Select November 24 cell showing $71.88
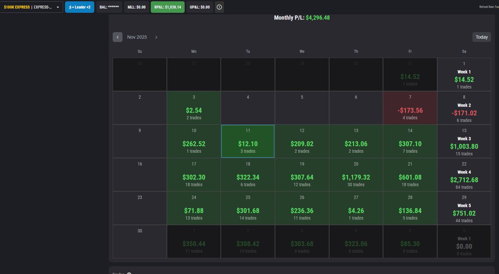 click(x=194, y=208)
